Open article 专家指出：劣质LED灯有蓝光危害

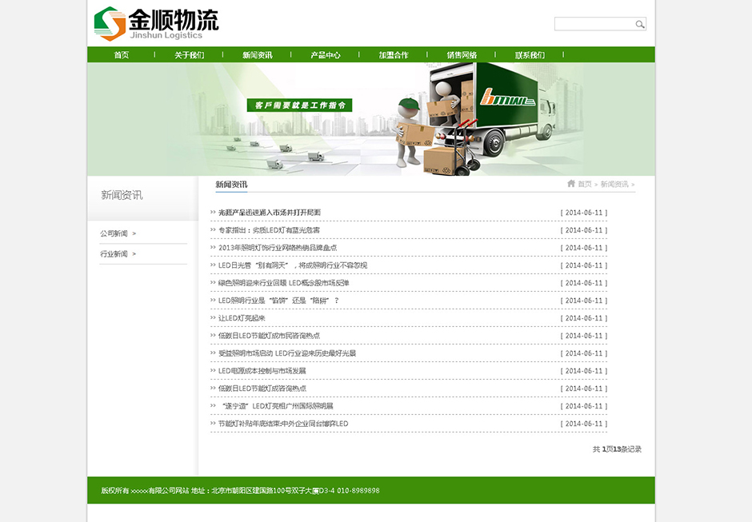(x=269, y=230)
